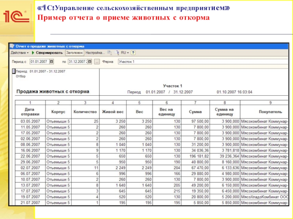Click sum cell 49 200,00

[x=196, y=185]
